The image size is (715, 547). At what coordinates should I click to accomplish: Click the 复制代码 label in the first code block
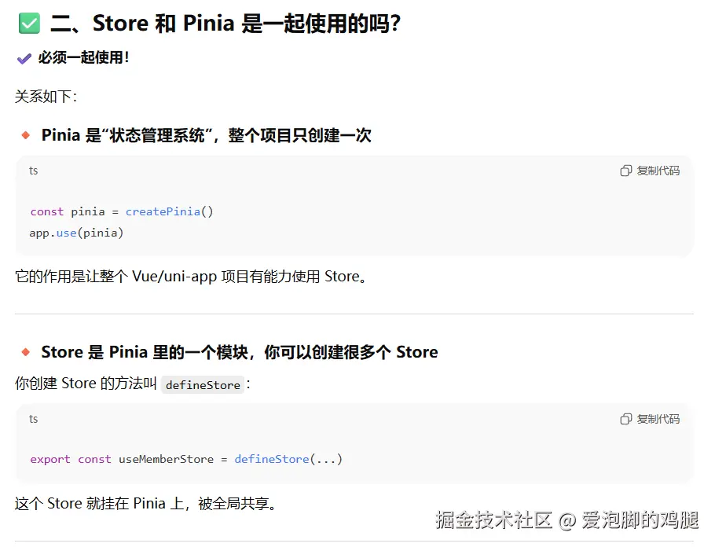click(x=658, y=171)
